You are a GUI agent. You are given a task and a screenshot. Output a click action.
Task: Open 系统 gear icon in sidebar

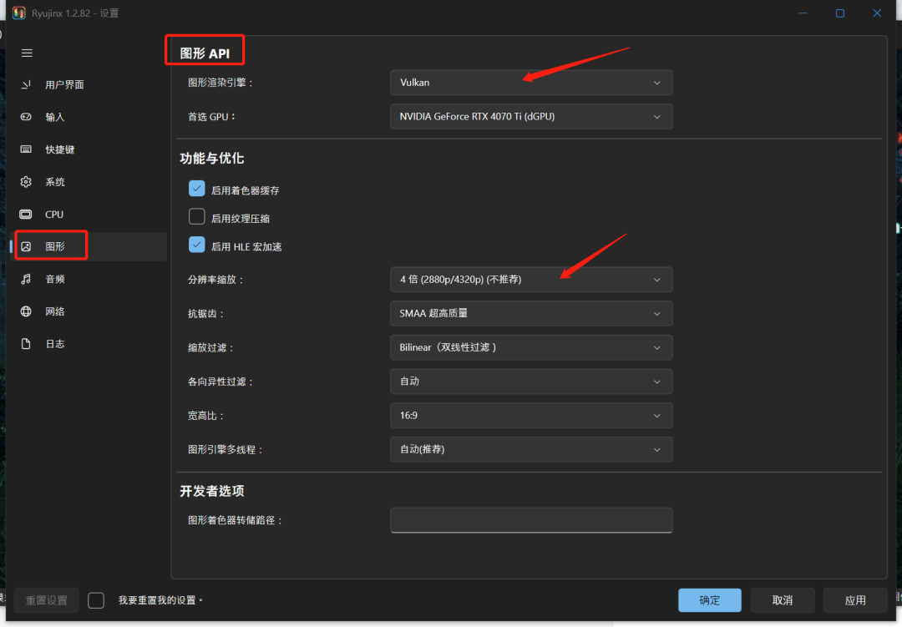point(27,182)
